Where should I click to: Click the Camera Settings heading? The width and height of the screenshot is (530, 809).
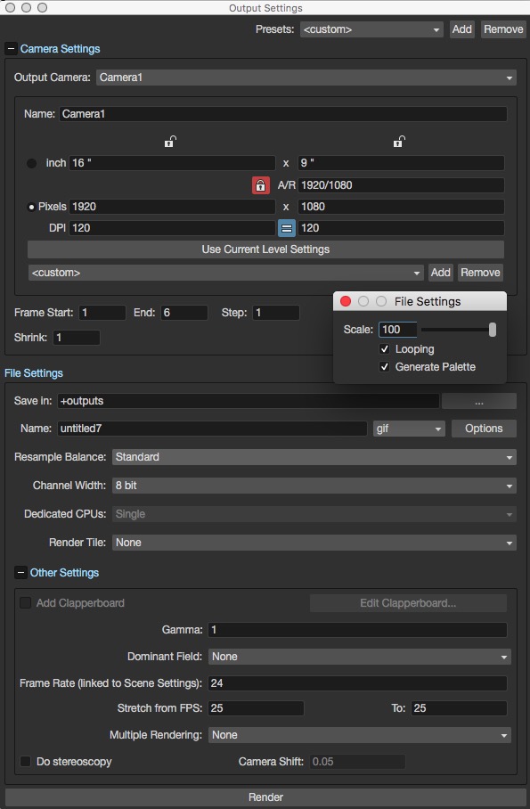click(x=60, y=49)
